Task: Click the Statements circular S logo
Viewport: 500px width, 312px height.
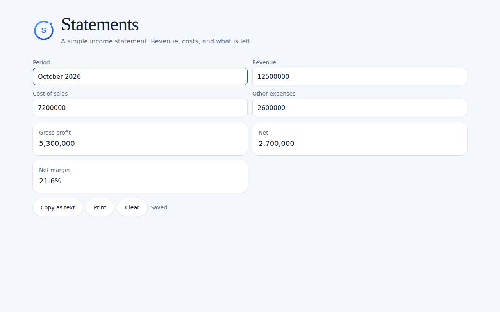Action: tap(44, 30)
